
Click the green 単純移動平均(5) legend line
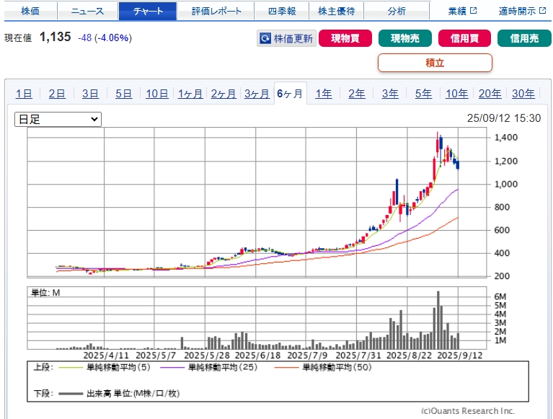point(70,368)
